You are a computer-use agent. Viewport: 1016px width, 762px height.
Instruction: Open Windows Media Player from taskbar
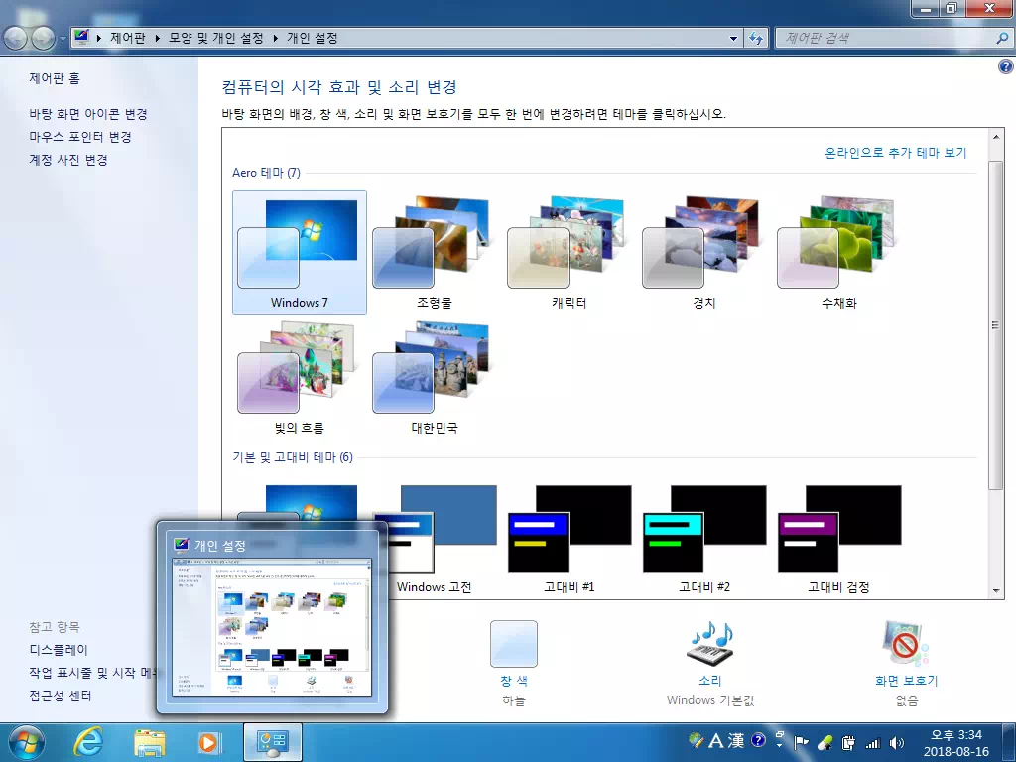tap(209, 742)
